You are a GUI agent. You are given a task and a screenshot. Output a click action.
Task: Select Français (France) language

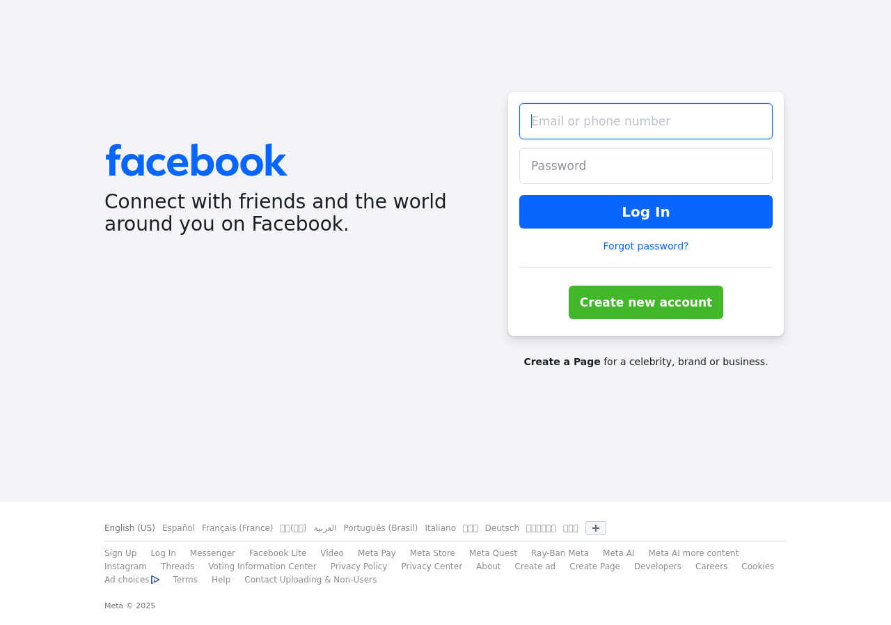tap(237, 528)
